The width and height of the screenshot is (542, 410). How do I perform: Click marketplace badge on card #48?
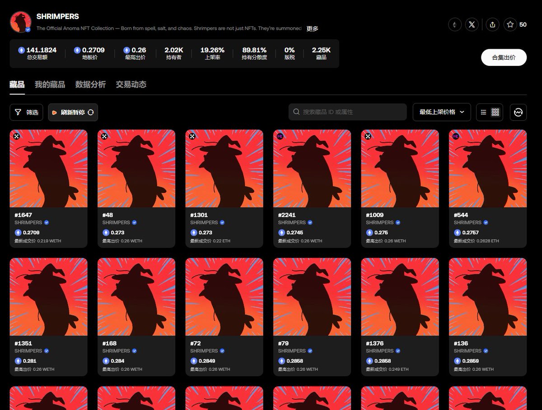point(105,136)
